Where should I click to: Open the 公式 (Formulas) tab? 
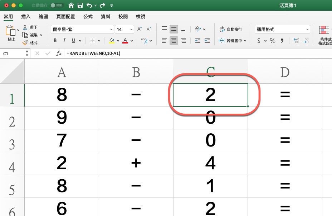point(88,16)
